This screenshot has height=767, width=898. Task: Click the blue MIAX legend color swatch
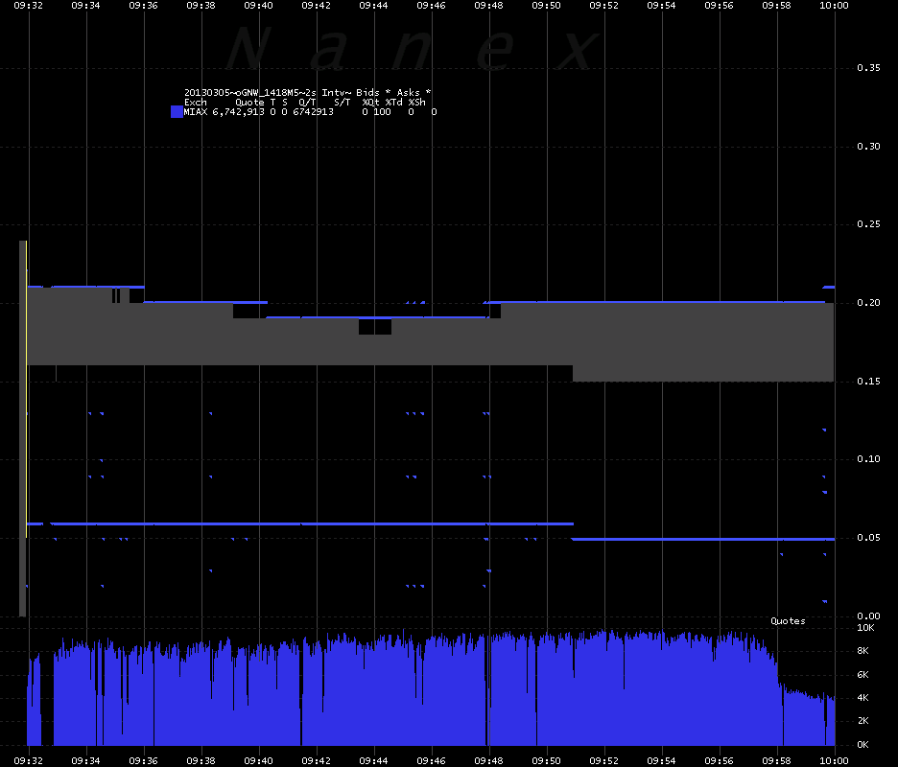177,111
